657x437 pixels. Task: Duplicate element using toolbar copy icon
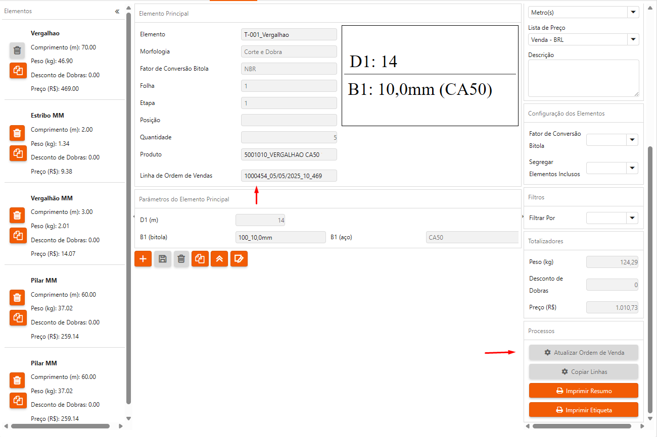[200, 259]
